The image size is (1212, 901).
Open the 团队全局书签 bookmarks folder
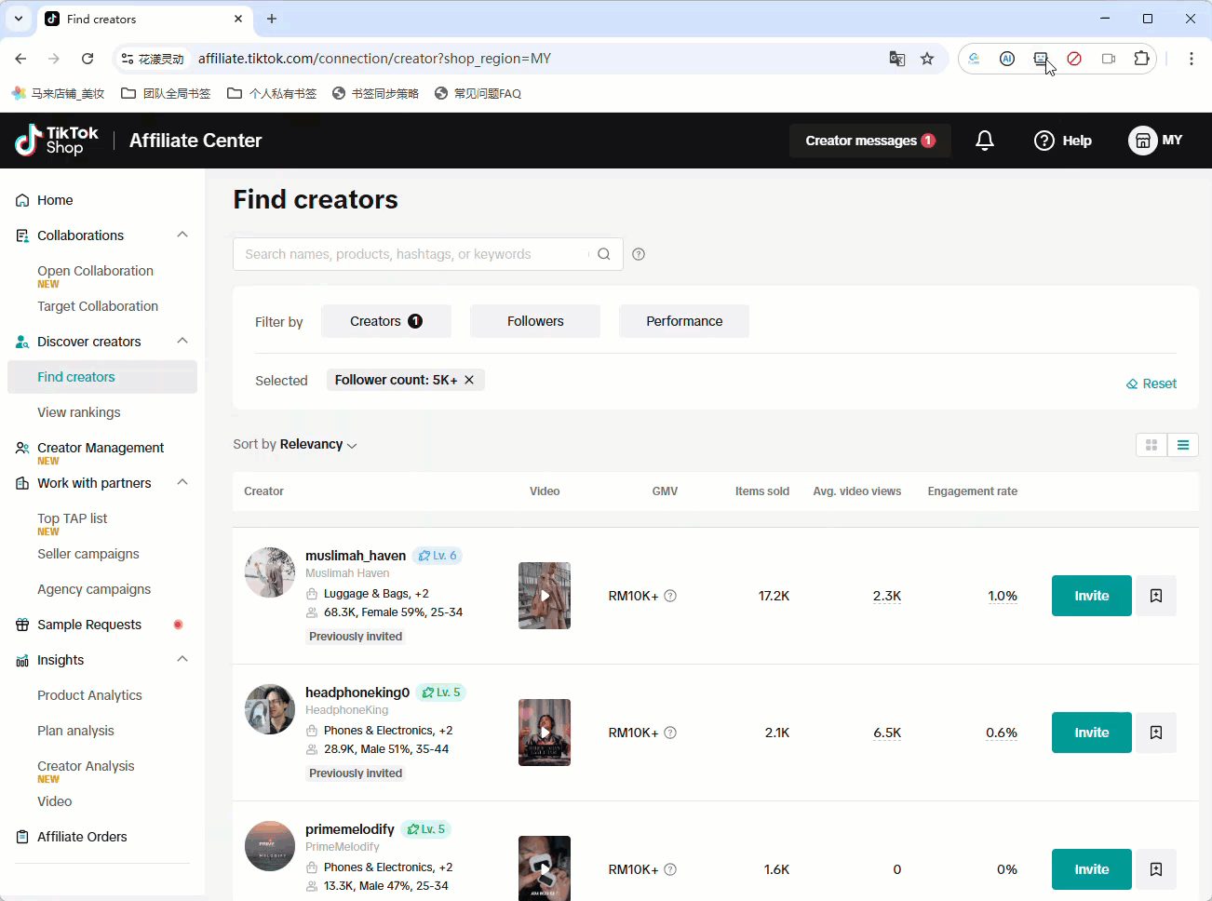[x=167, y=93]
